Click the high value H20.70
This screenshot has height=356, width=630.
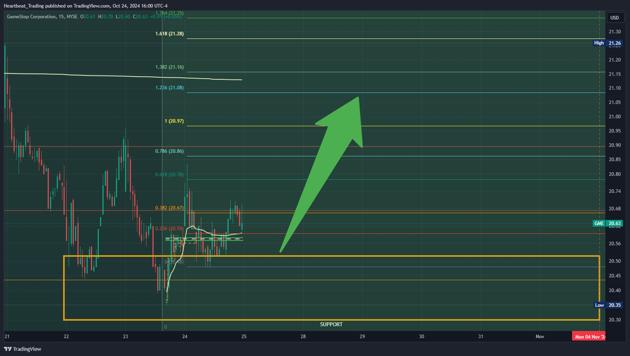tap(106, 17)
